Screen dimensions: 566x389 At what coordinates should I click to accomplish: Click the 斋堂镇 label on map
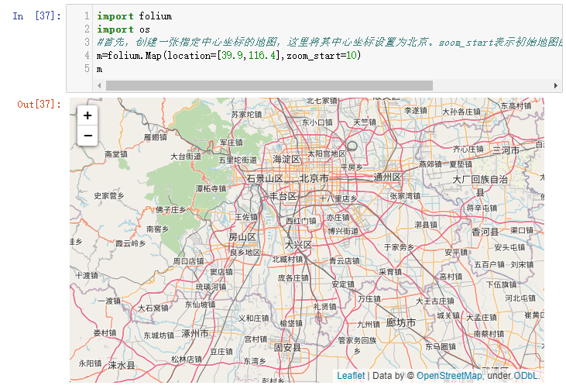(x=116, y=154)
